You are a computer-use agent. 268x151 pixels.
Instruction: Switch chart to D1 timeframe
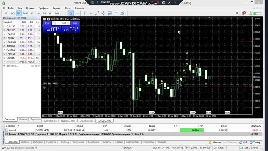click(44, 13)
